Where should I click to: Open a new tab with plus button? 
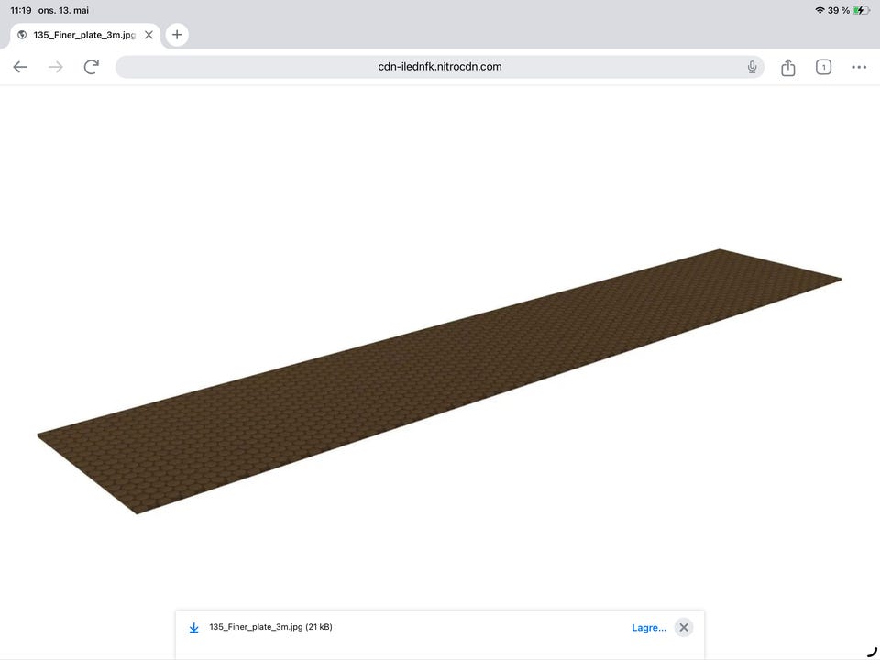[x=177, y=35]
